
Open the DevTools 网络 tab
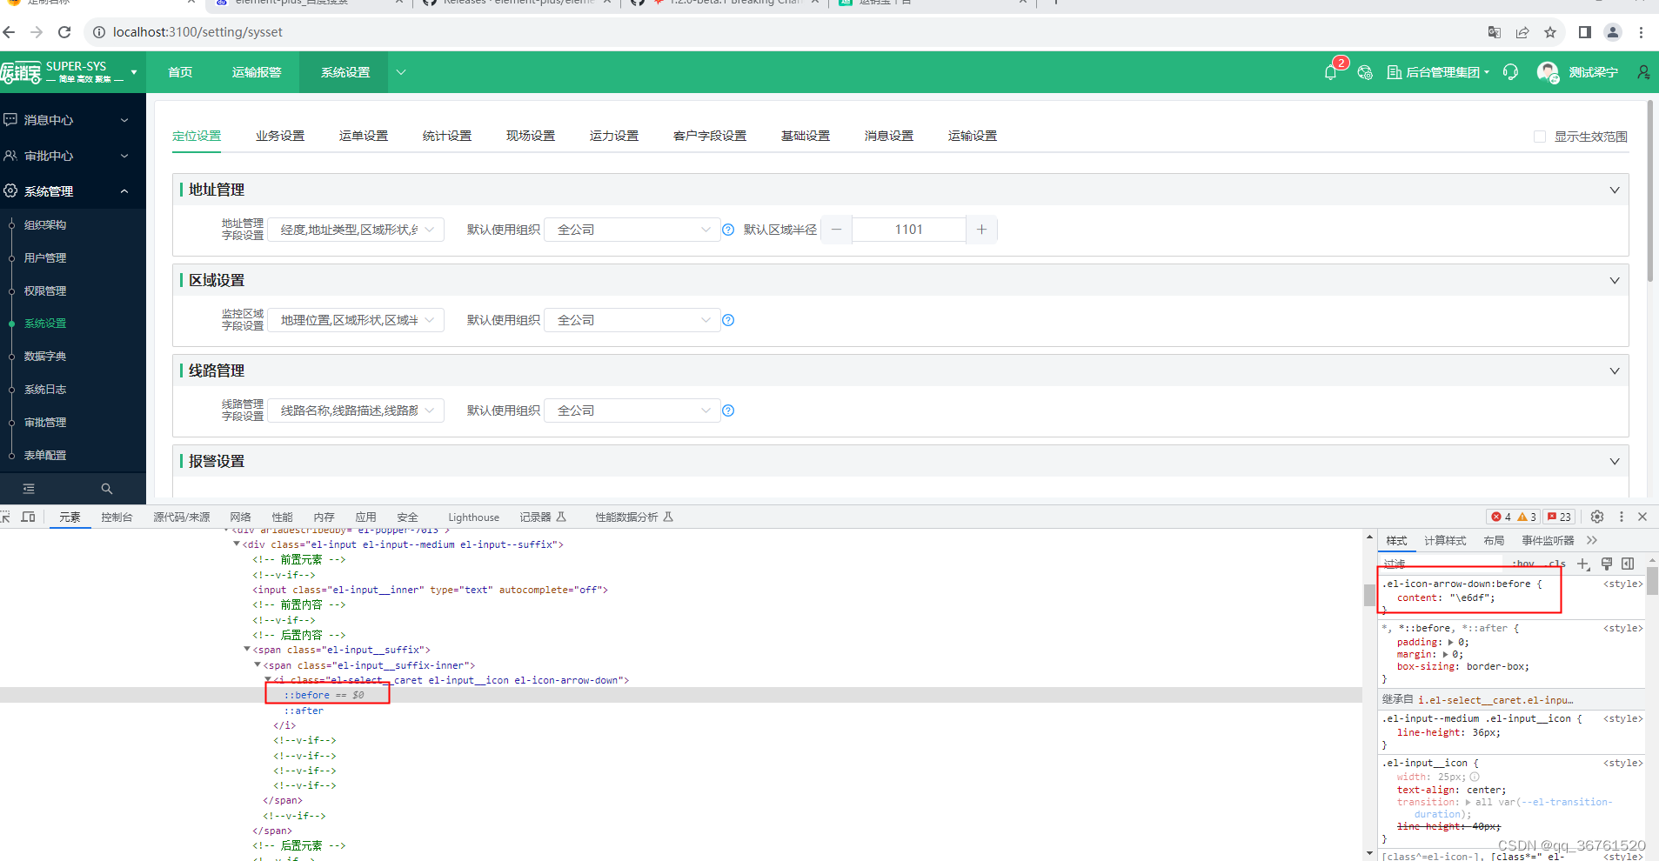click(241, 517)
